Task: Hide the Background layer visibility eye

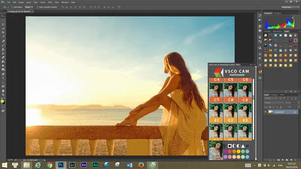Action: pos(266,112)
